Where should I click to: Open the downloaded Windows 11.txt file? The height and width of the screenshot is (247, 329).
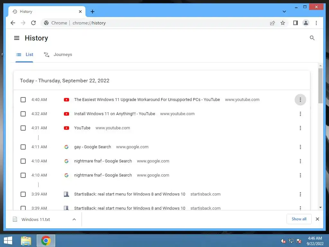point(36,219)
